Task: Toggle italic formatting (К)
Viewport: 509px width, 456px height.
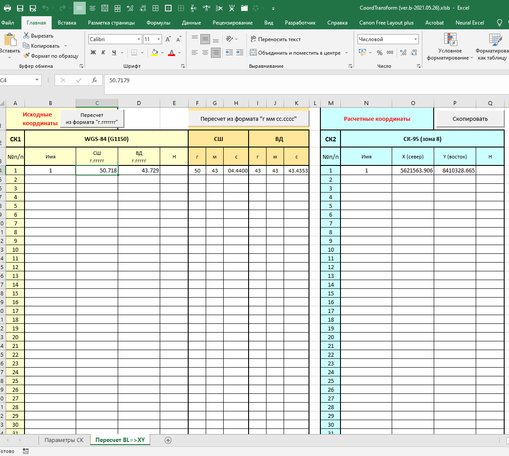Action: coord(103,53)
